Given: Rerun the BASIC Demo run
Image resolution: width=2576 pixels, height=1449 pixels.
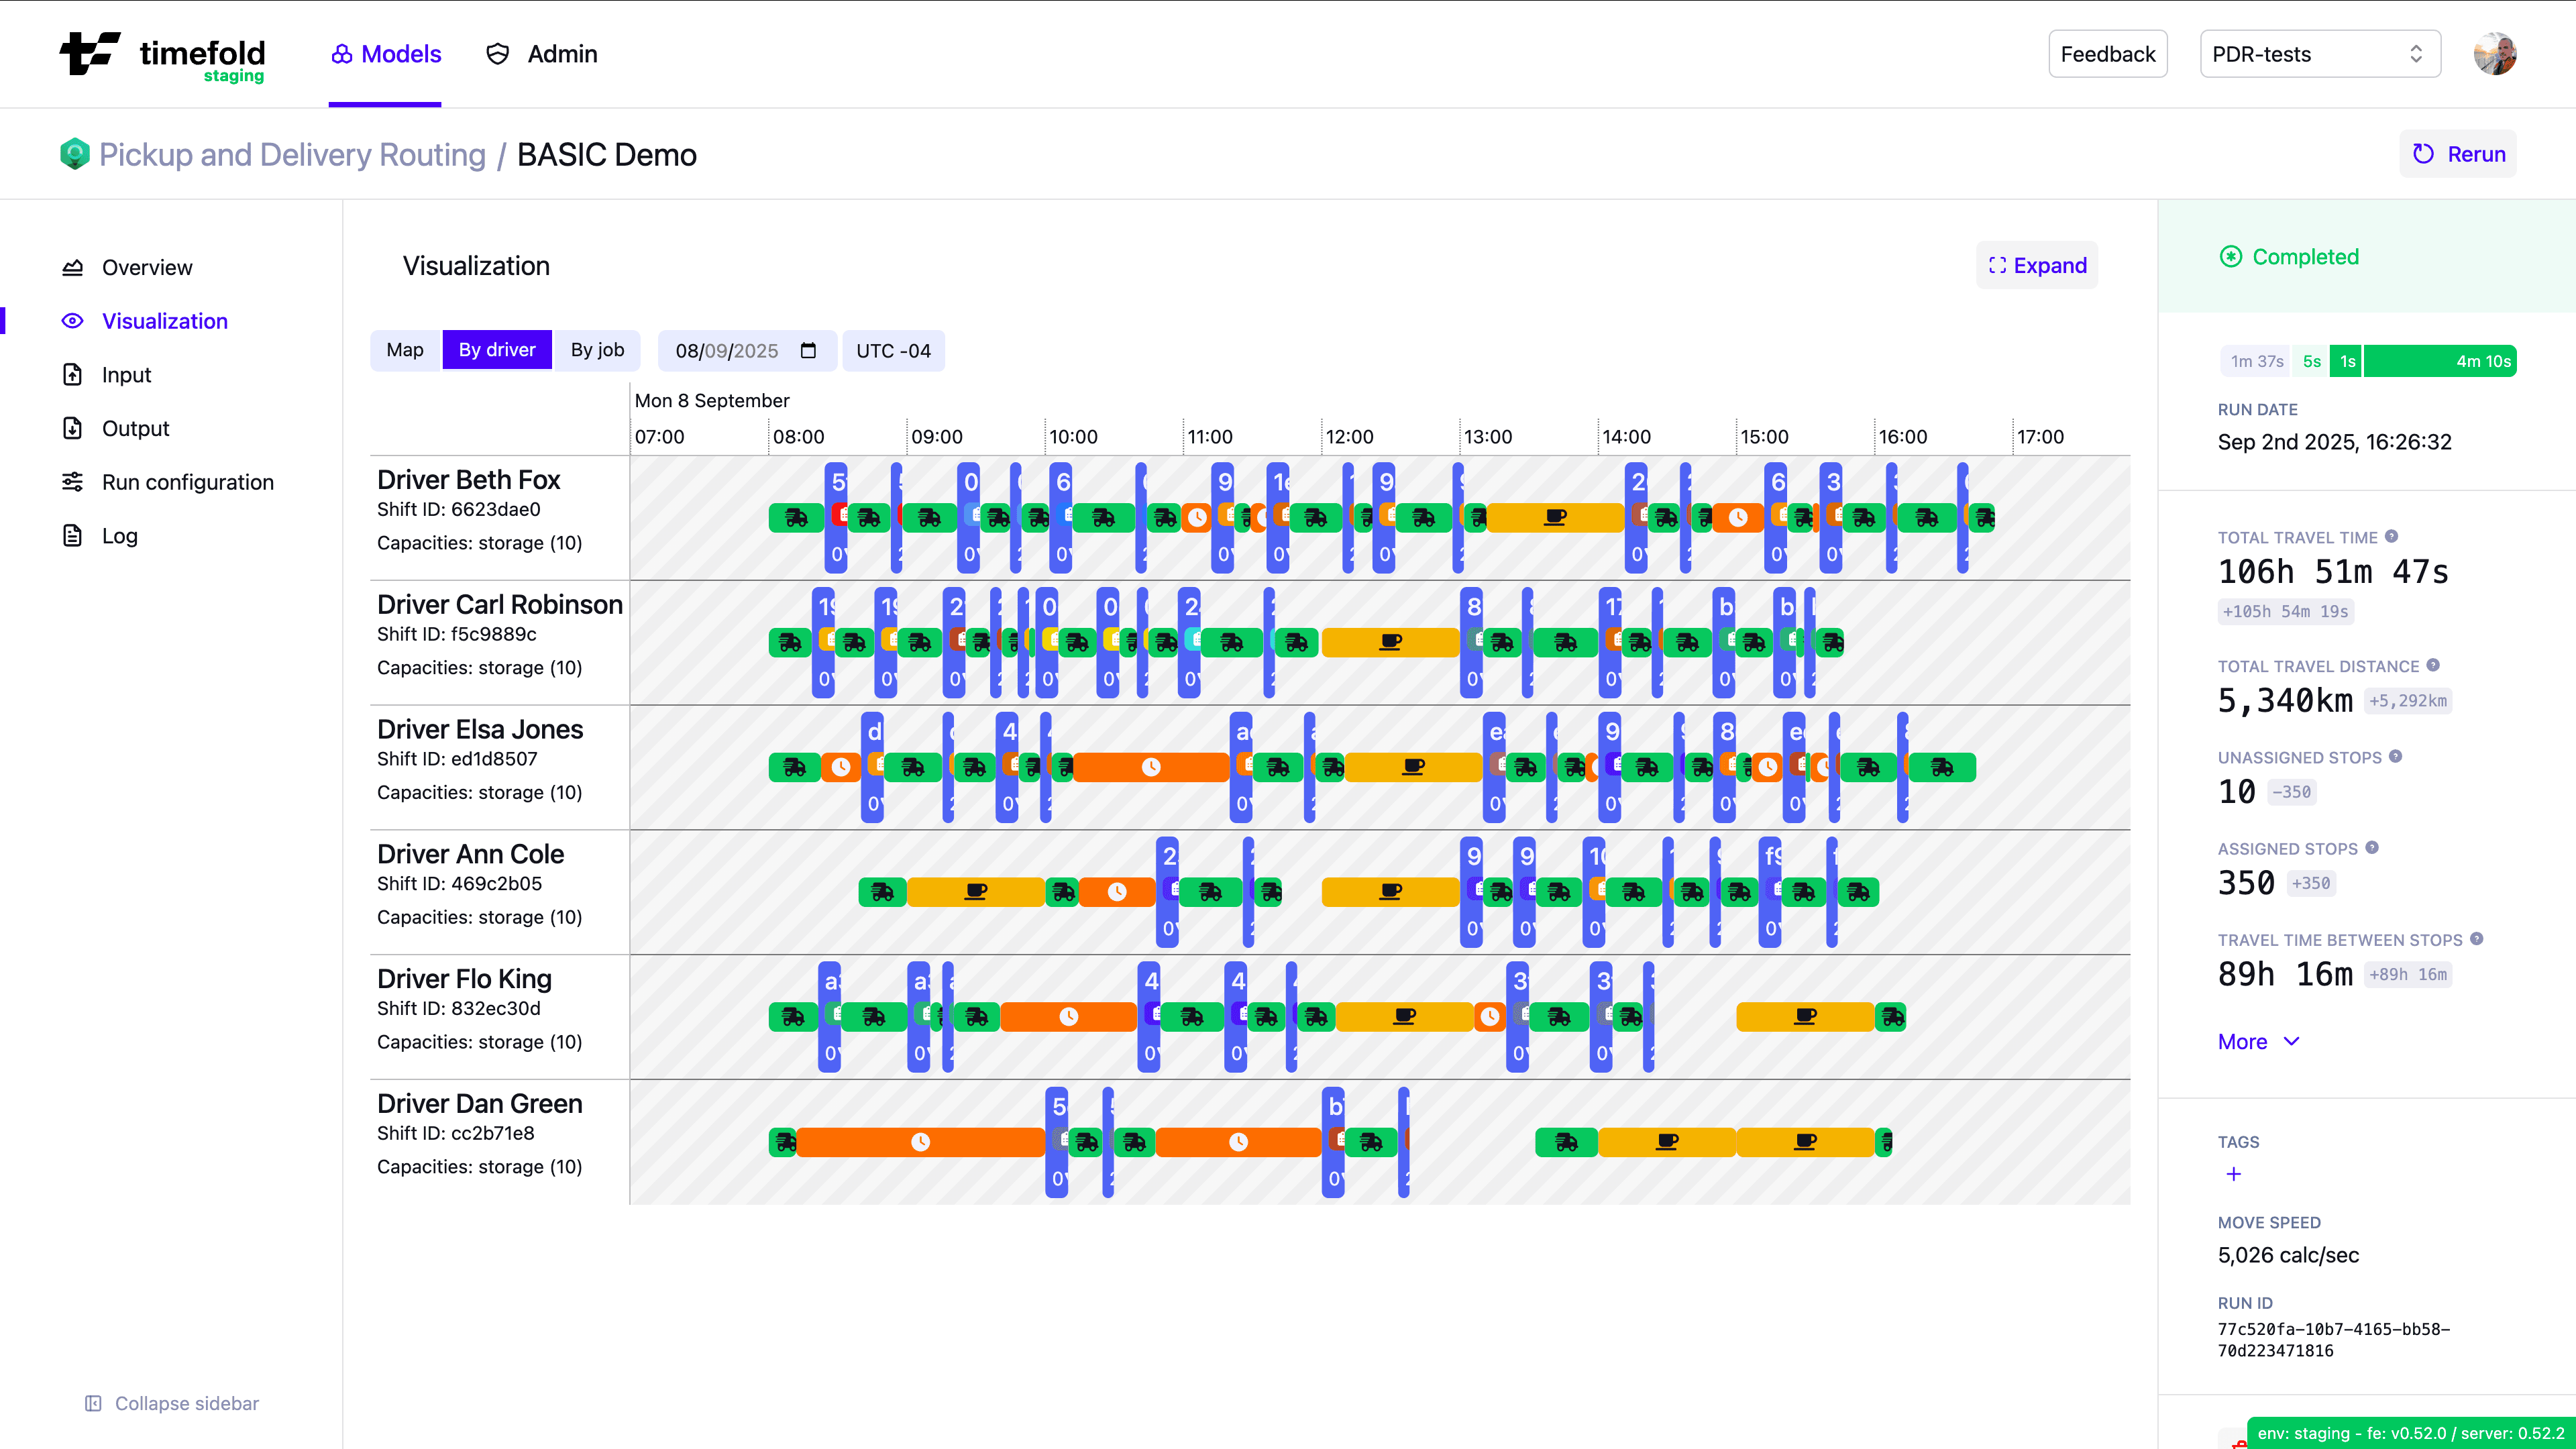Looking at the screenshot, I should tap(2458, 154).
